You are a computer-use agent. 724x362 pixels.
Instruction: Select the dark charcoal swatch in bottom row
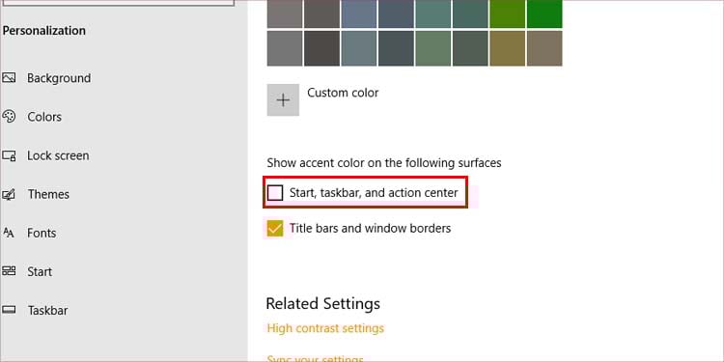pos(321,48)
